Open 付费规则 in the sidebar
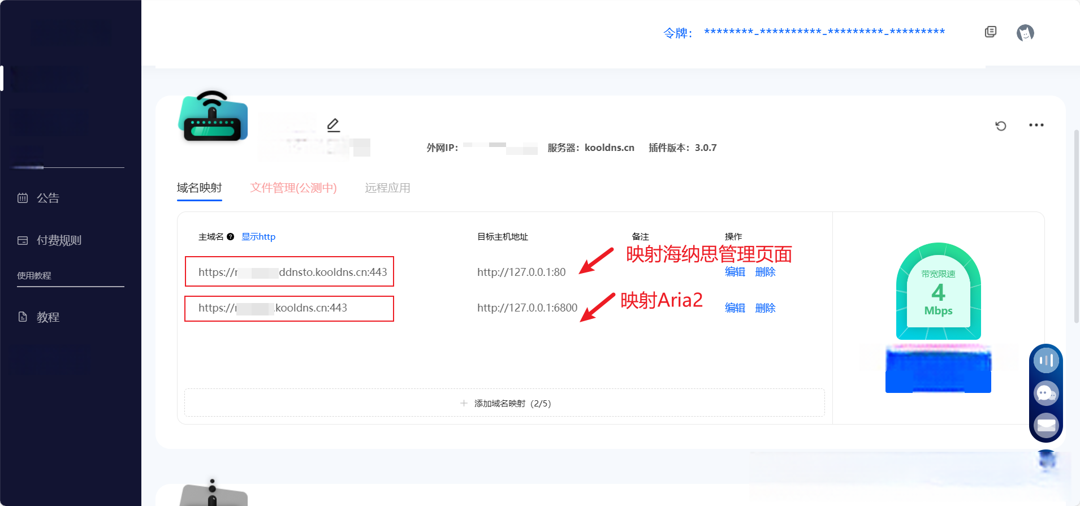This screenshot has height=506, width=1080. click(x=59, y=240)
